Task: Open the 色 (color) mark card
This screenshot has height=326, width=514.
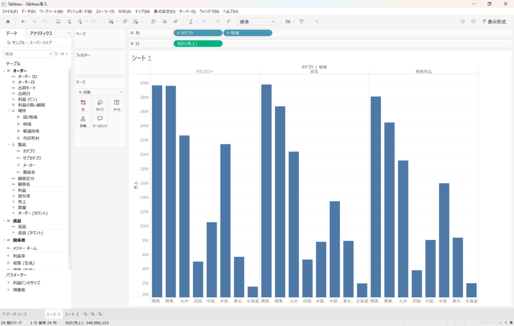Action: coord(83,104)
